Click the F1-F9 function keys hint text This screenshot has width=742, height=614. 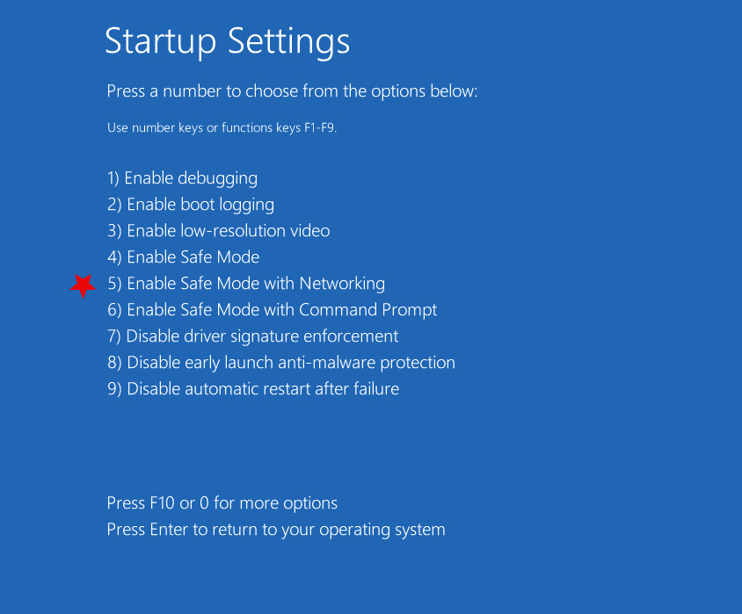[221, 127]
